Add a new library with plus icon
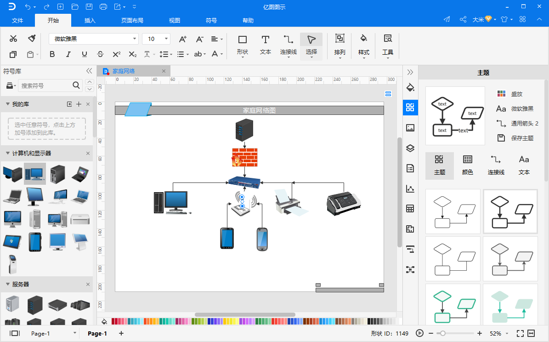The height and width of the screenshot is (342, 549). click(79, 104)
